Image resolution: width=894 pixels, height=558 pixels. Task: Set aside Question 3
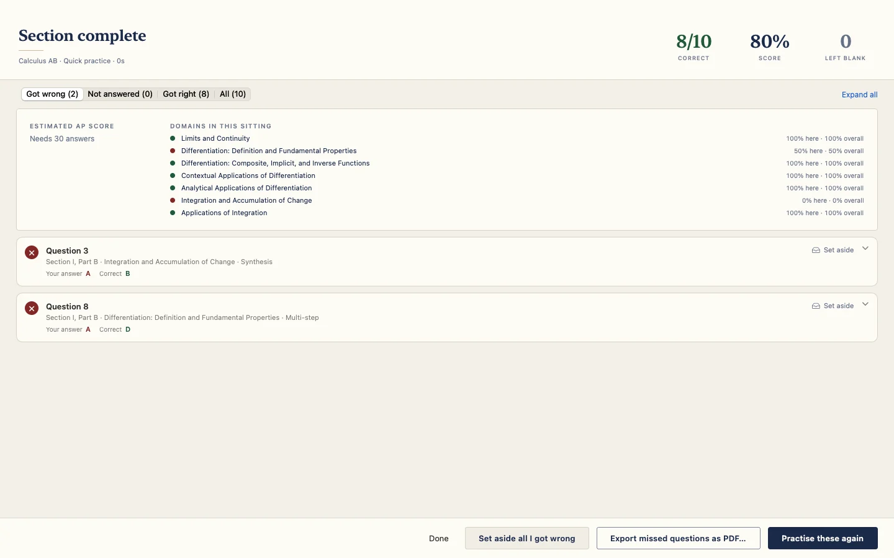click(x=833, y=250)
